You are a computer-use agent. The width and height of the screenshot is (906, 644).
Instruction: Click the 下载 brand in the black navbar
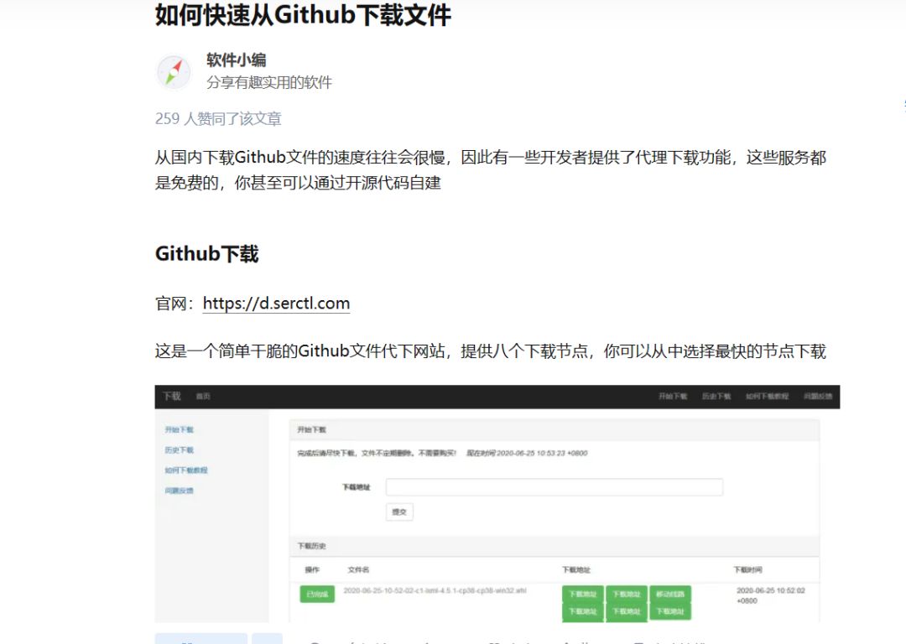click(172, 397)
